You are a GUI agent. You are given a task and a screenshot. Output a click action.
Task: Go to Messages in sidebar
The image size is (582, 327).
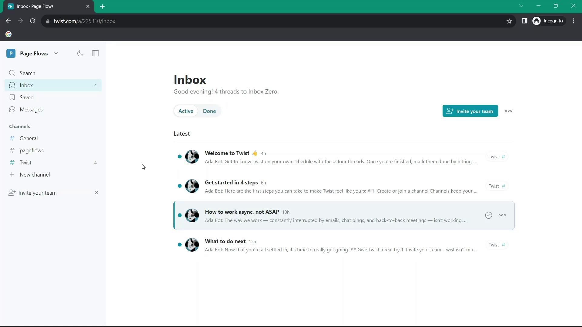31,110
